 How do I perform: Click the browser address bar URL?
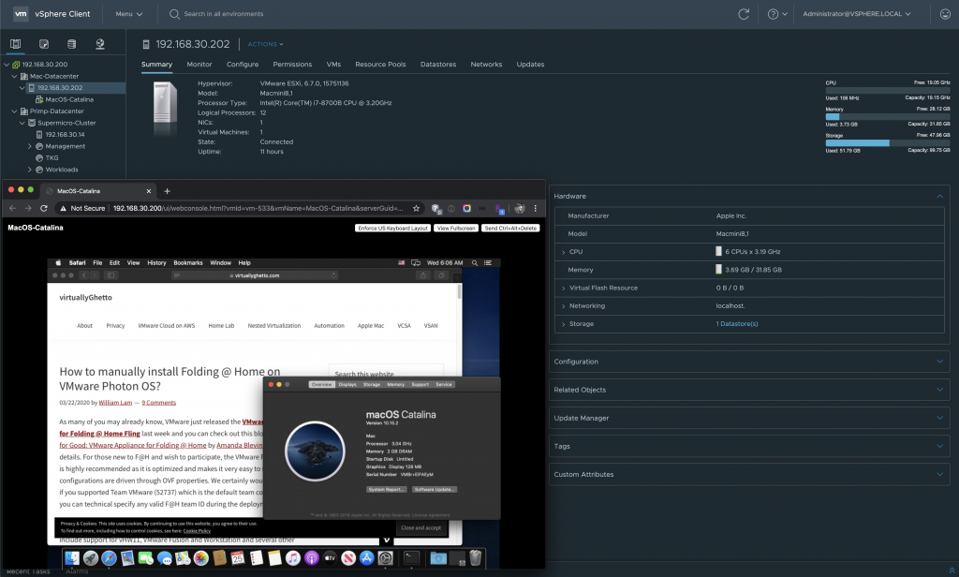[258, 208]
